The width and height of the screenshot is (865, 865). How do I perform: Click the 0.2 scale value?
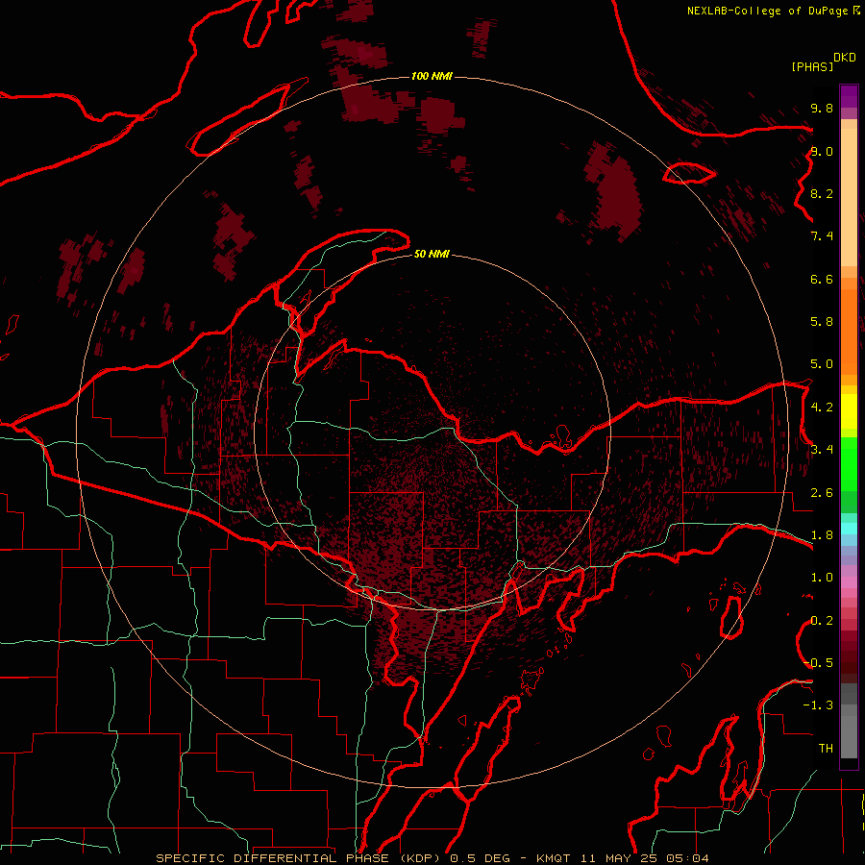pyautogui.click(x=822, y=621)
